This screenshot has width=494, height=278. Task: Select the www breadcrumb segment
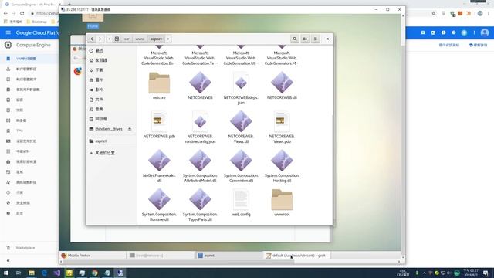pyautogui.click(x=140, y=39)
